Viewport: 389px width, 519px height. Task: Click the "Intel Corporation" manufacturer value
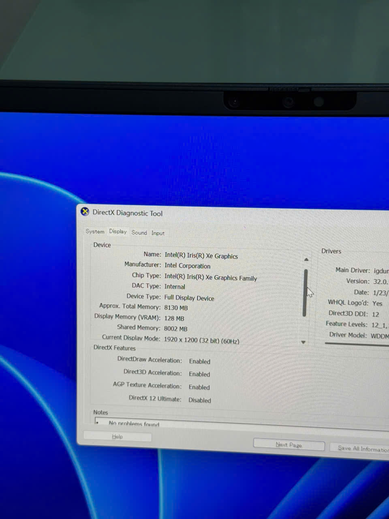click(187, 266)
